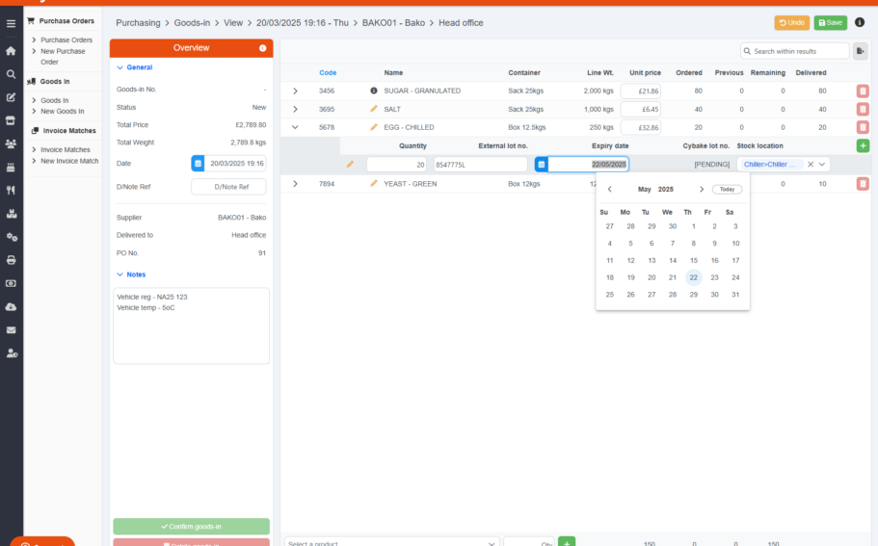878x546 pixels.
Task: Click the D/Note Ref input field
Action: coord(228,187)
